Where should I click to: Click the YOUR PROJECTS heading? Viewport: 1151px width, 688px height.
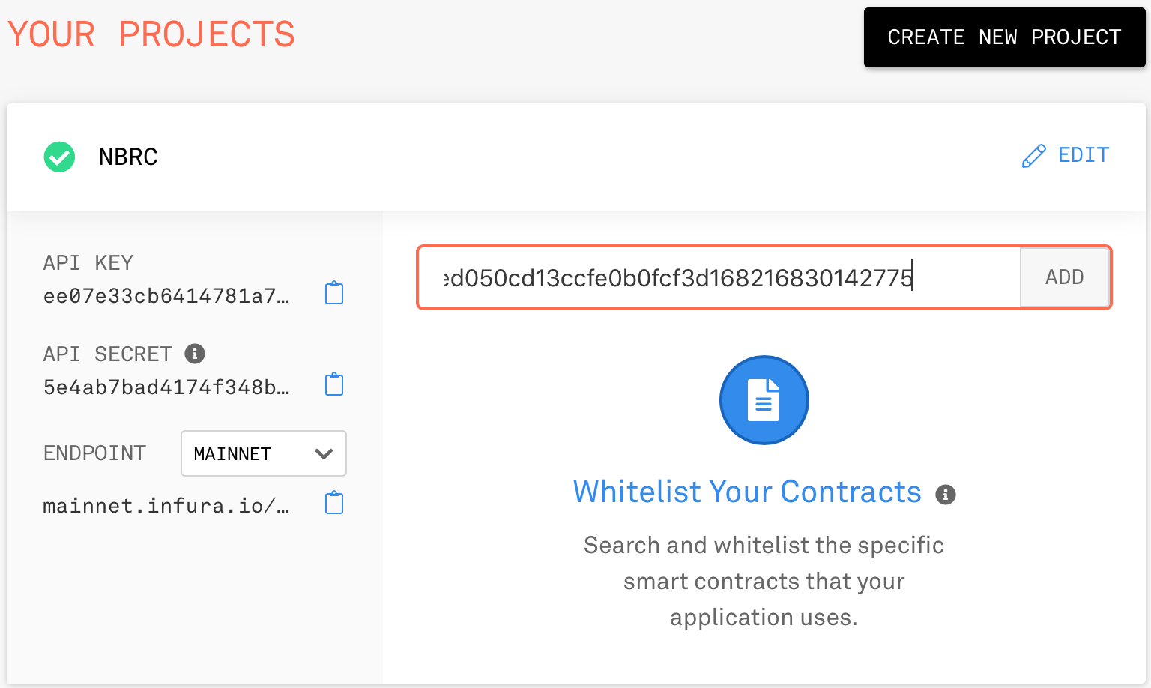(x=151, y=34)
